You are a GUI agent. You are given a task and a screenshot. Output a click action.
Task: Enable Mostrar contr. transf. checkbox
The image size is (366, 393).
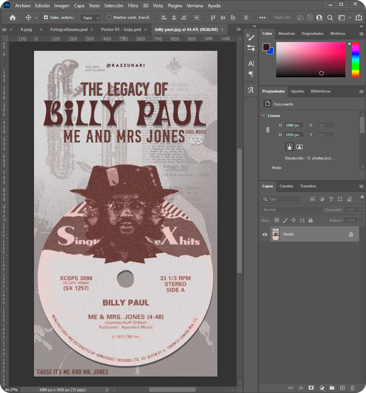point(109,18)
